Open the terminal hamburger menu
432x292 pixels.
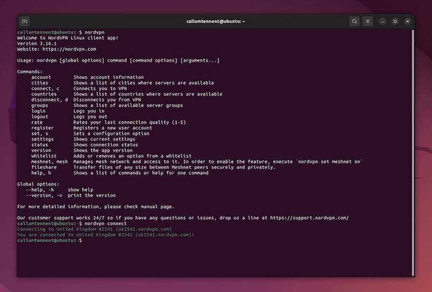368,21
